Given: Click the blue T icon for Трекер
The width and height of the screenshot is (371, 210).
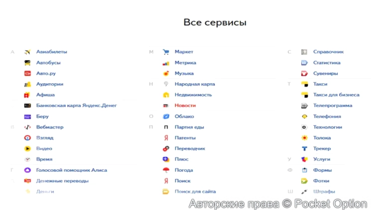Looking at the screenshot, I should pos(304,148).
